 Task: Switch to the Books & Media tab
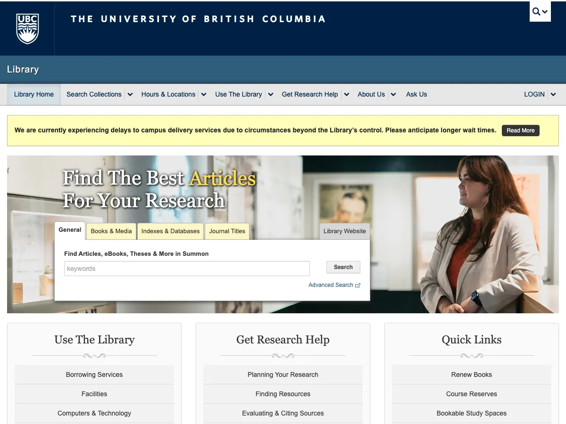tap(111, 231)
